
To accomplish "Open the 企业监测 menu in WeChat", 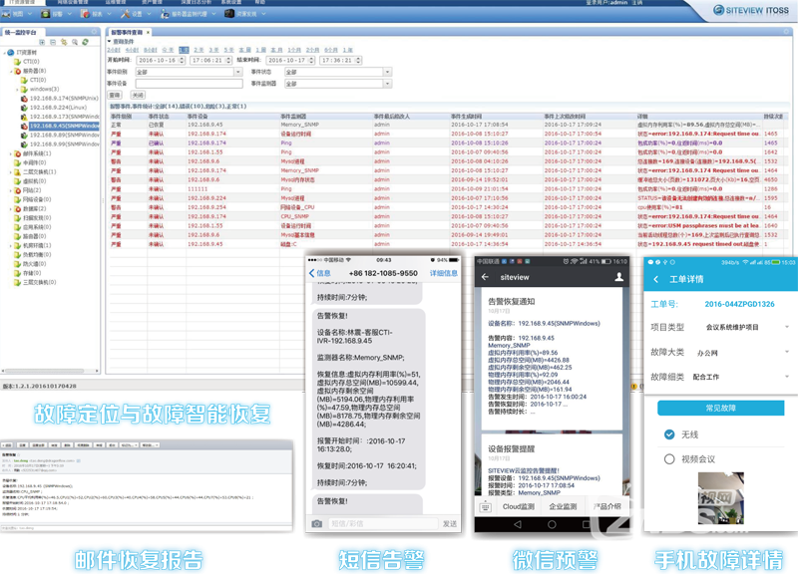I will click(x=563, y=506).
